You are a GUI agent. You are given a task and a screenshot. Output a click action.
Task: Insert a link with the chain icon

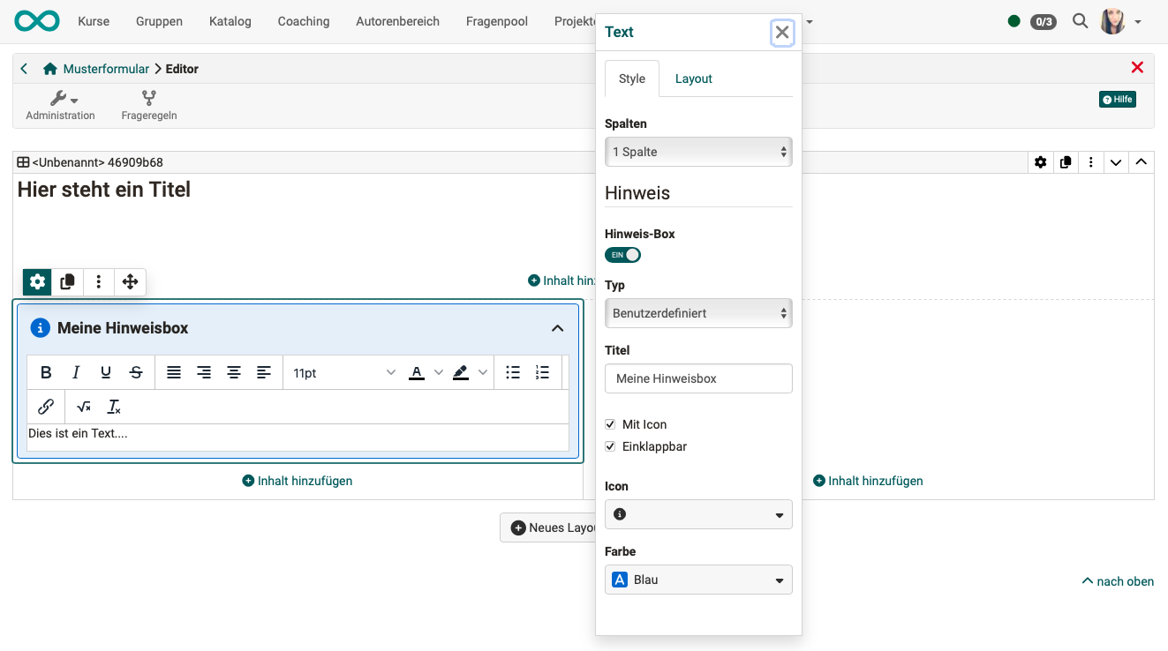point(46,407)
